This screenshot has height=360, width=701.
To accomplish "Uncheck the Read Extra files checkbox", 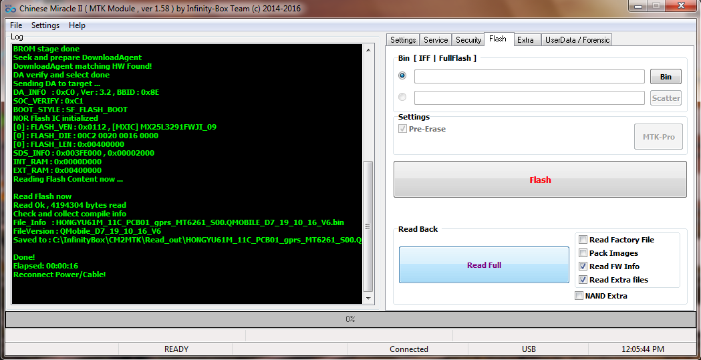I will (x=583, y=280).
